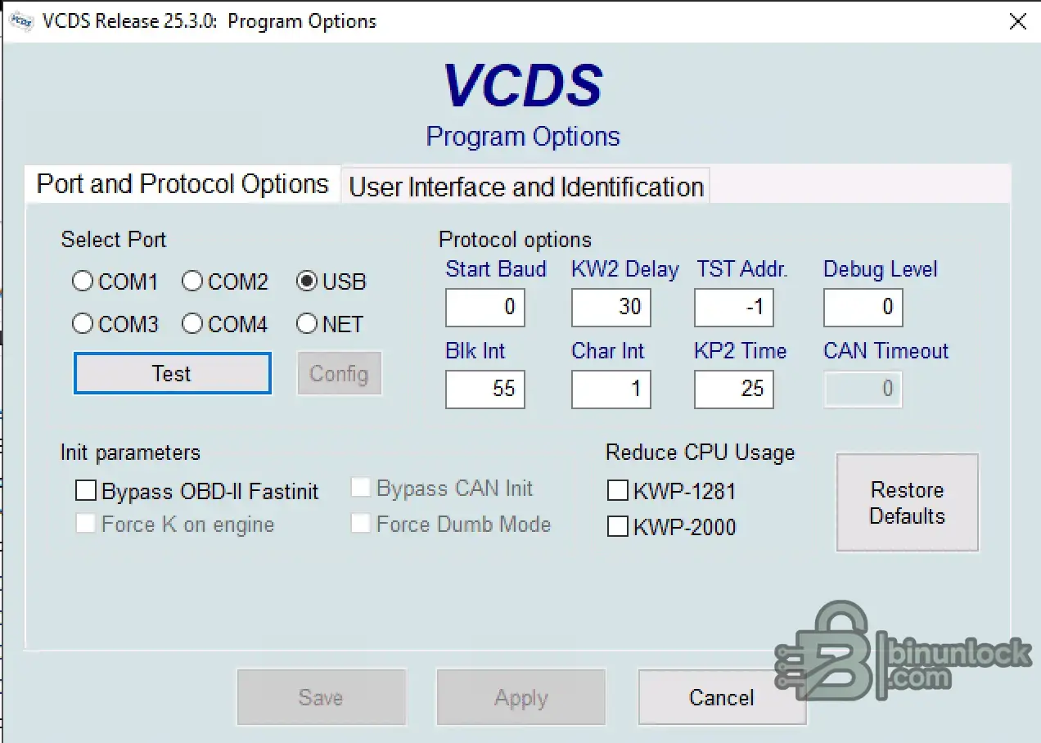This screenshot has height=743, width=1041.
Task: Enable Bypass OBD-II Fastinit checkbox
Action: 86,491
